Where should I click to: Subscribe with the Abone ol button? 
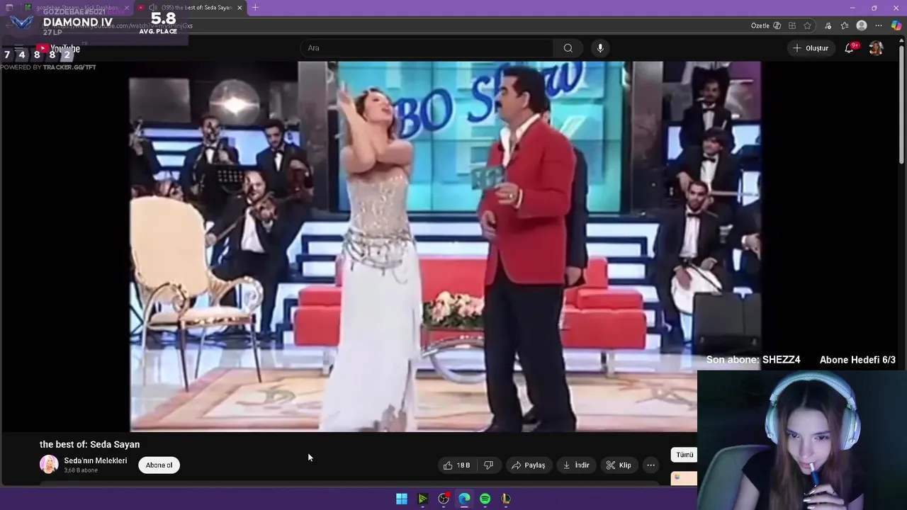(x=159, y=465)
